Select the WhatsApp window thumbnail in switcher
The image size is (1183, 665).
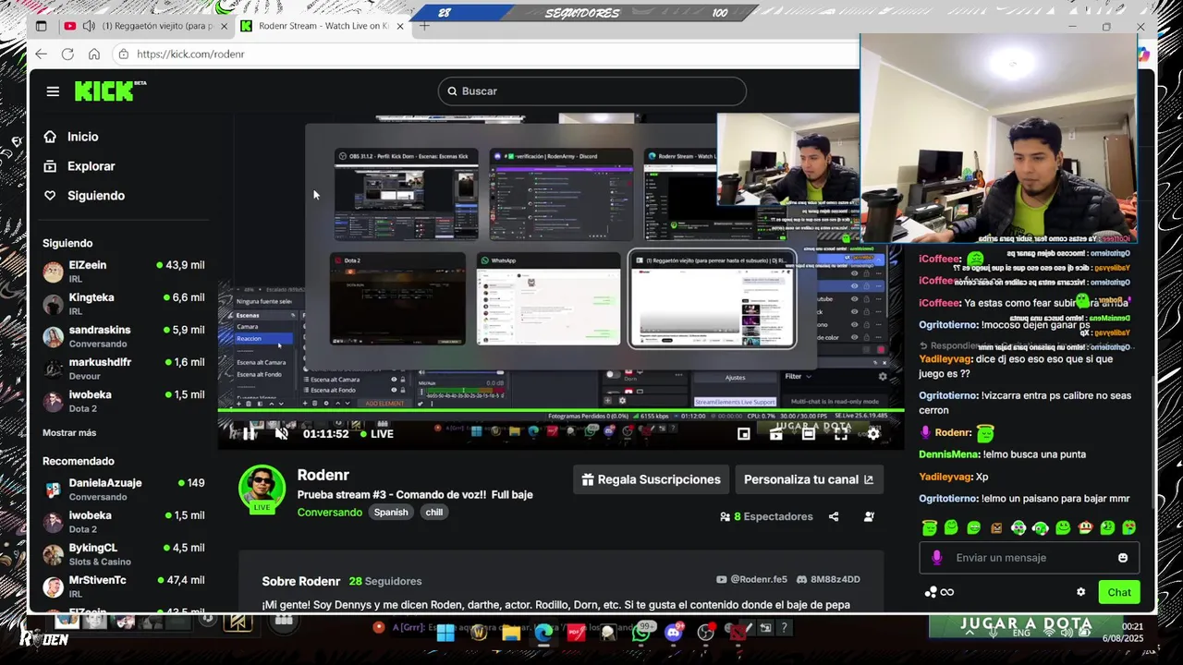tap(548, 299)
